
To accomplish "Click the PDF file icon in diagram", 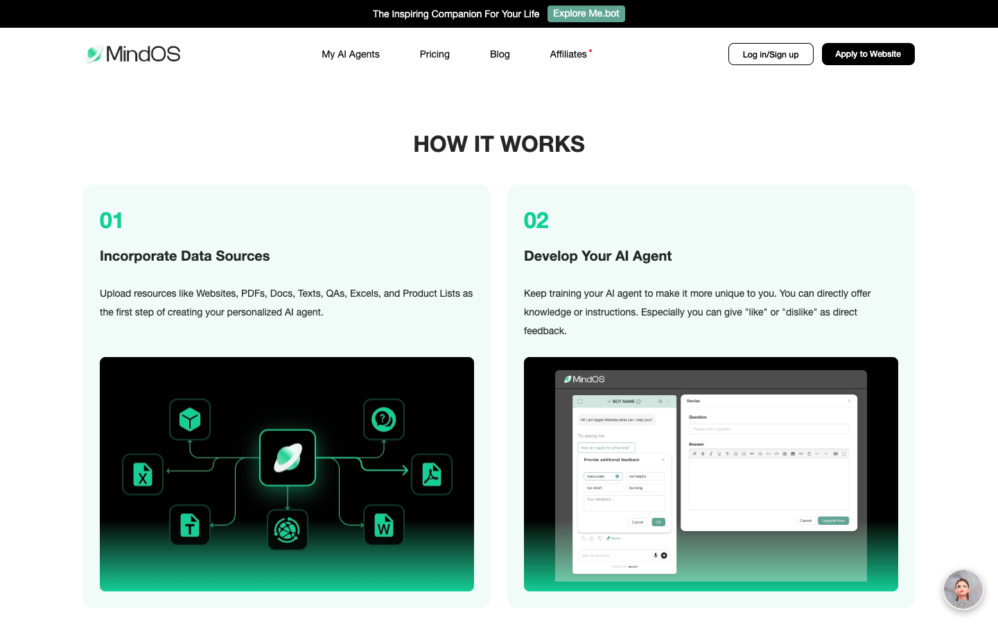I will tap(432, 474).
